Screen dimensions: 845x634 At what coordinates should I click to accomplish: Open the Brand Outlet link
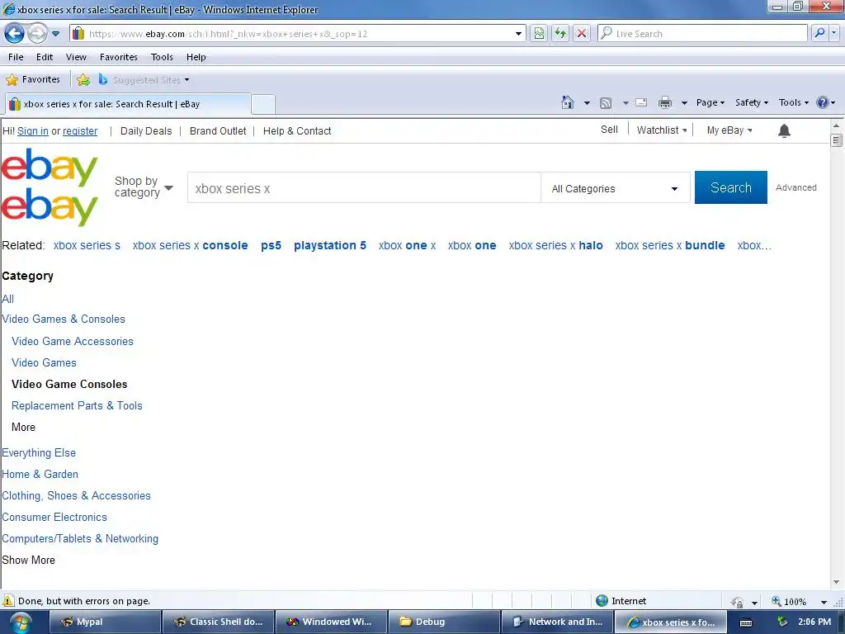point(218,131)
